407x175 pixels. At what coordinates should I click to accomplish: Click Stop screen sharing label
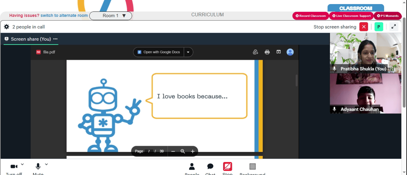click(x=335, y=27)
